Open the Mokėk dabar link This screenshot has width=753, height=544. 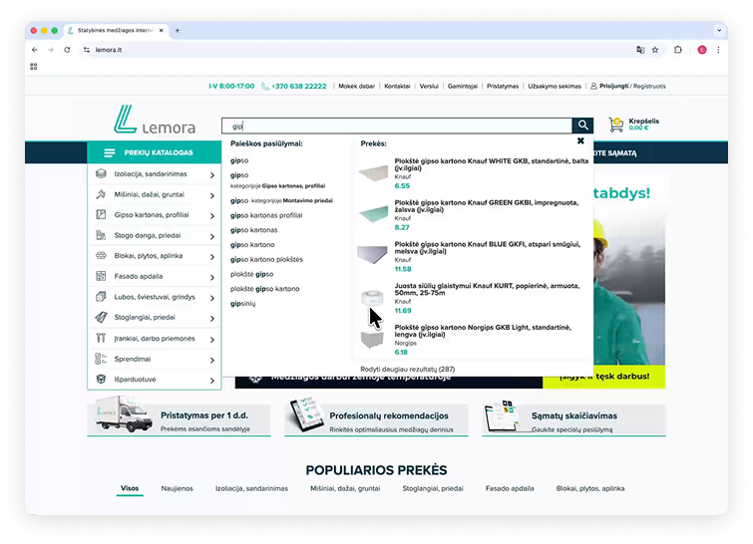point(356,87)
